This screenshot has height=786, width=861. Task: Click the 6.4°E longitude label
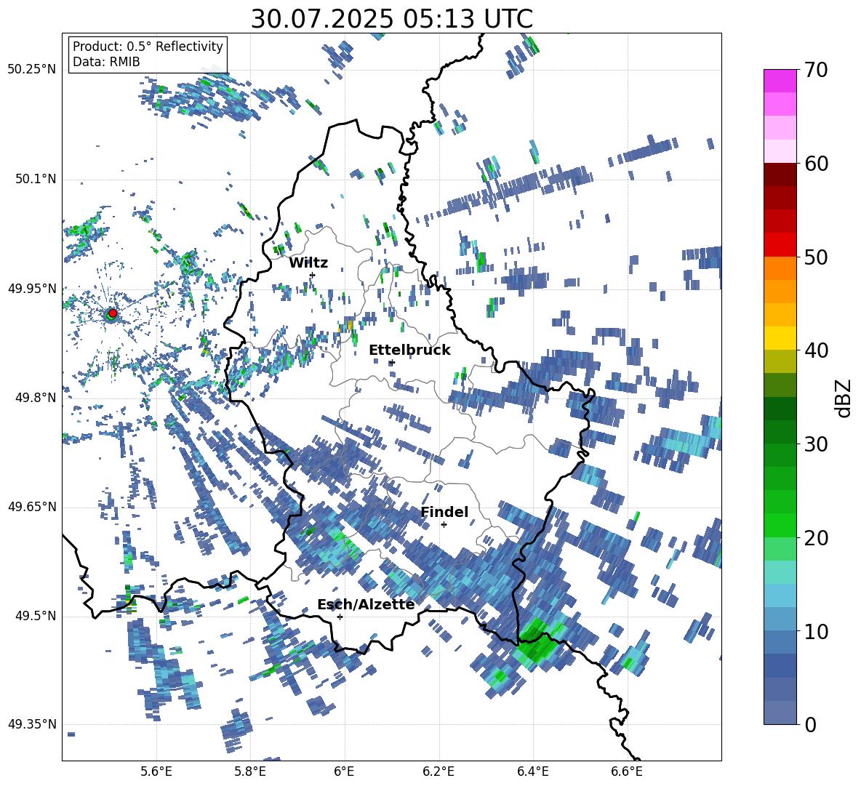point(532,771)
